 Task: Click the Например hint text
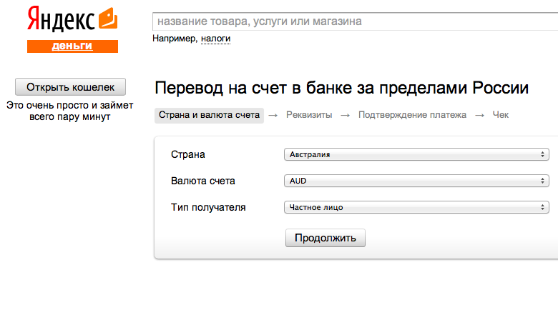(x=174, y=39)
